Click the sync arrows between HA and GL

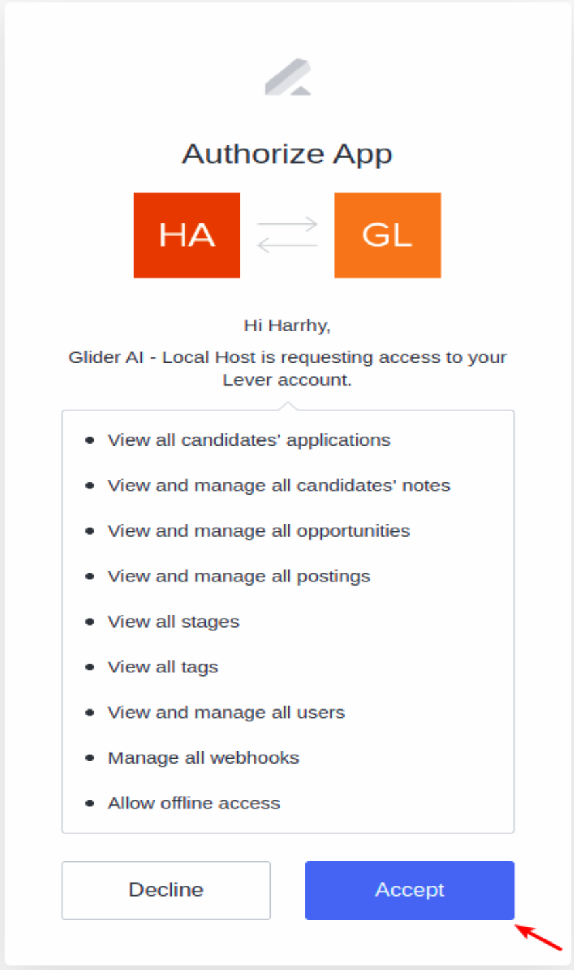(x=287, y=234)
